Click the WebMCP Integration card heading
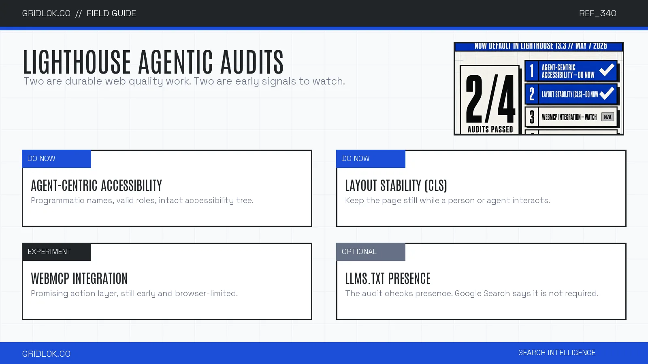 pyautogui.click(x=79, y=279)
